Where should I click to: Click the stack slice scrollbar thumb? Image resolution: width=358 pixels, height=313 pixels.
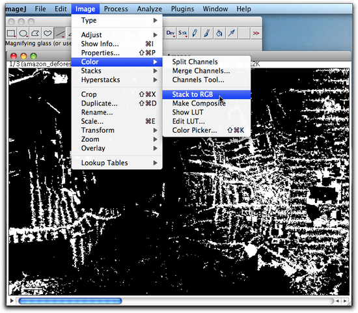coord(70,301)
